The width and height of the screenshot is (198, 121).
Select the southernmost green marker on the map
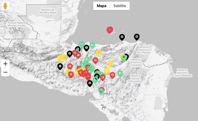point(101,91)
